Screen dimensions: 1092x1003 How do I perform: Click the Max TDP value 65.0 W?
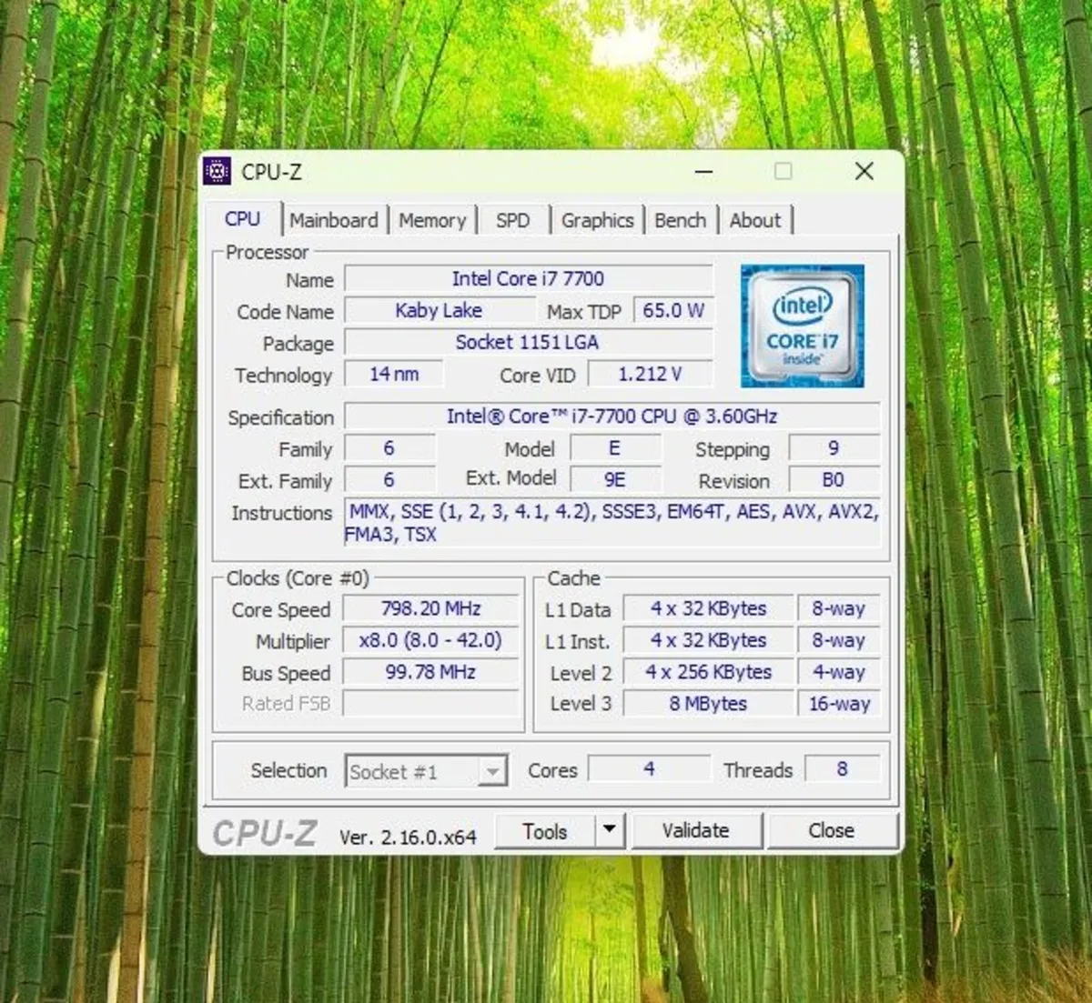click(673, 310)
